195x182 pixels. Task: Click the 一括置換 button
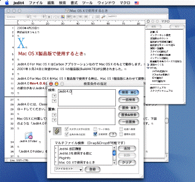[128, 122]
